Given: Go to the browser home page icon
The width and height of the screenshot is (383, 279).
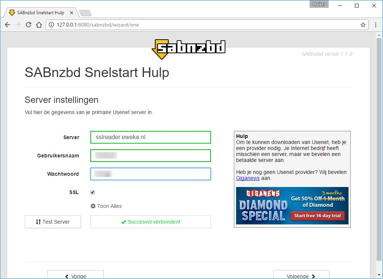Looking at the screenshot, I should pos(39,25).
